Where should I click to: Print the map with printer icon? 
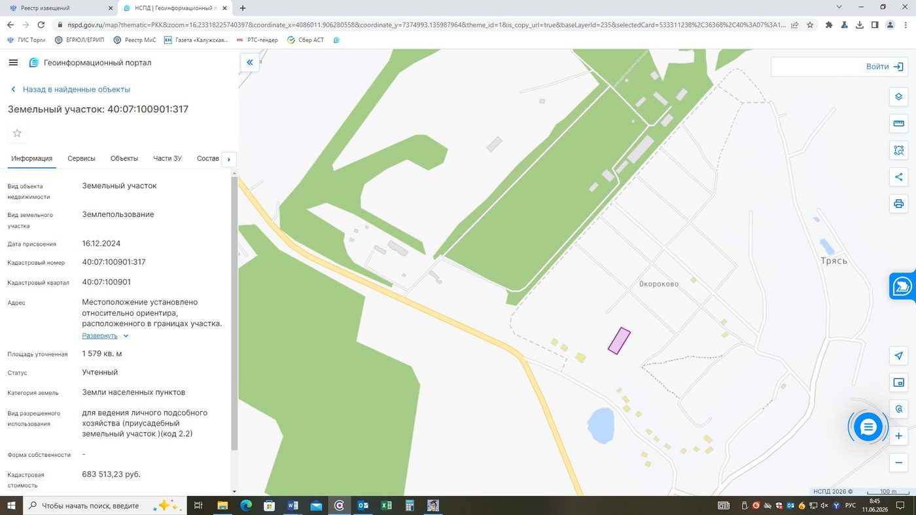pyautogui.click(x=898, y=204)
